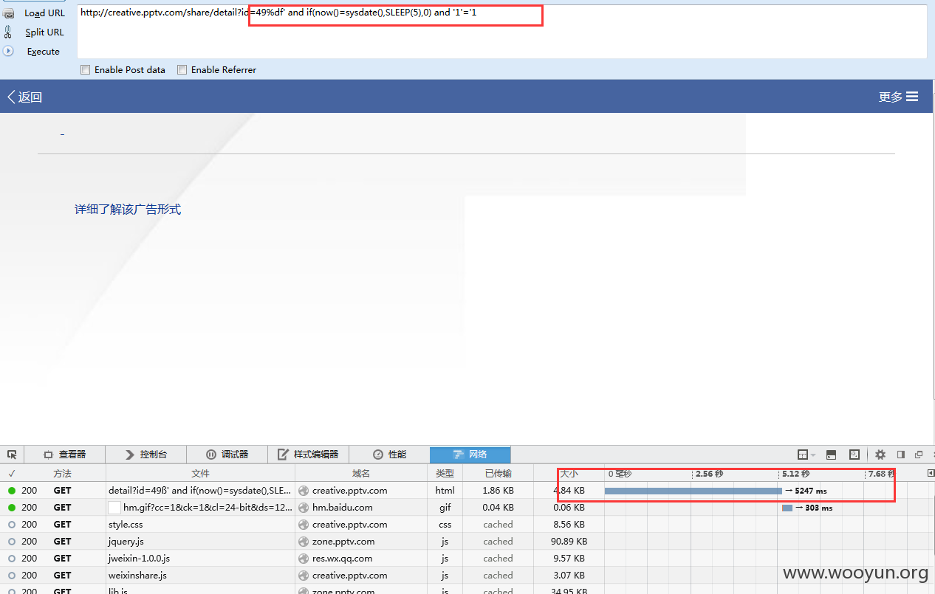This screenshot has height=594, width=935.
Task: Click the green status dot of hm.gif row
Action: coord(12,508)
